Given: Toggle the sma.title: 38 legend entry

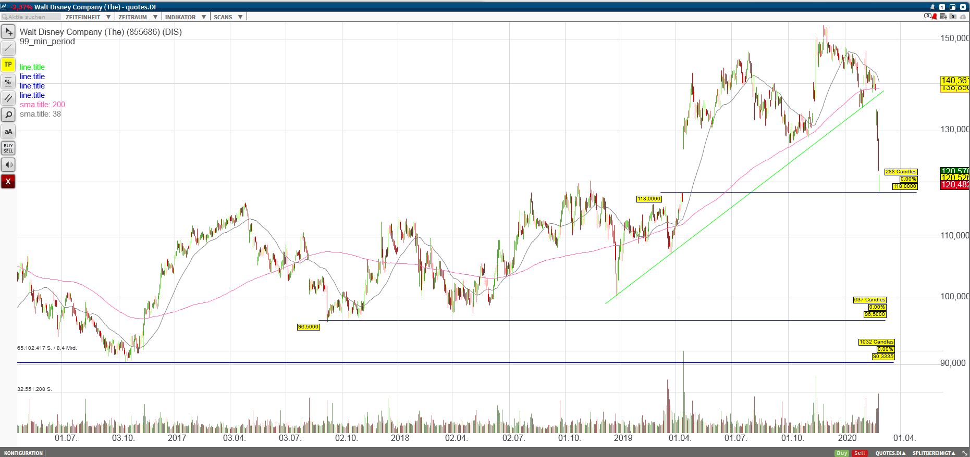Looking at the screenshot, I should click(41, 114).
